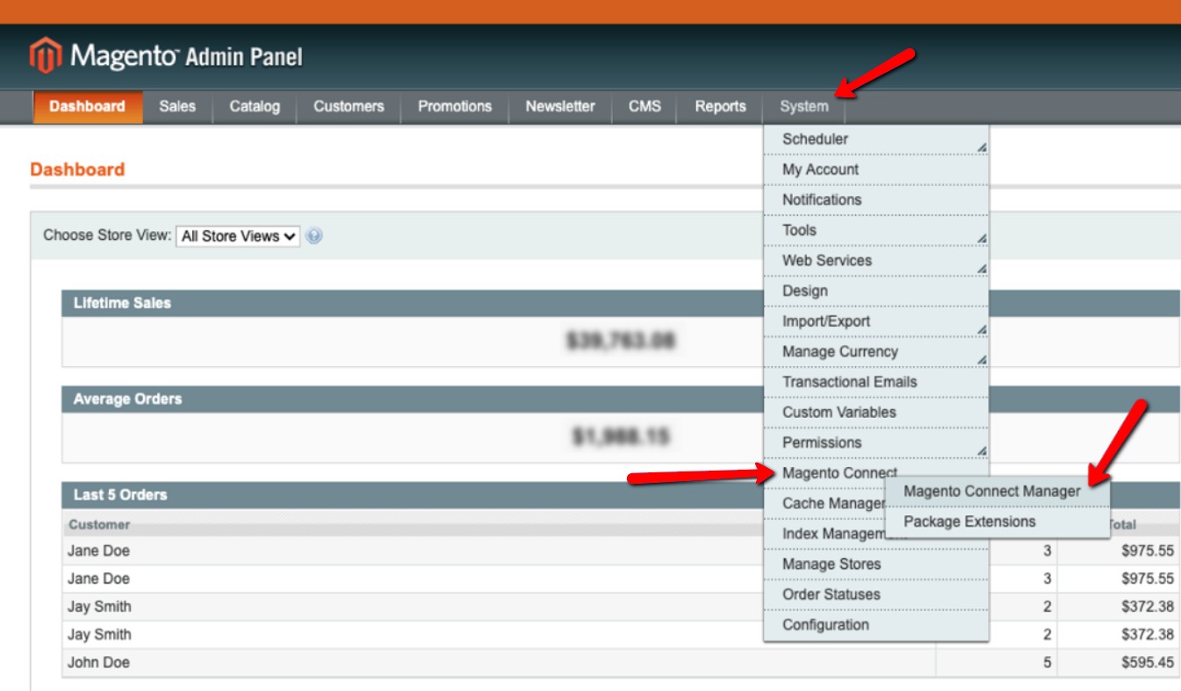Click the Customer column header
This screenshot has height=691, width=1181.
tap(98, 525)
